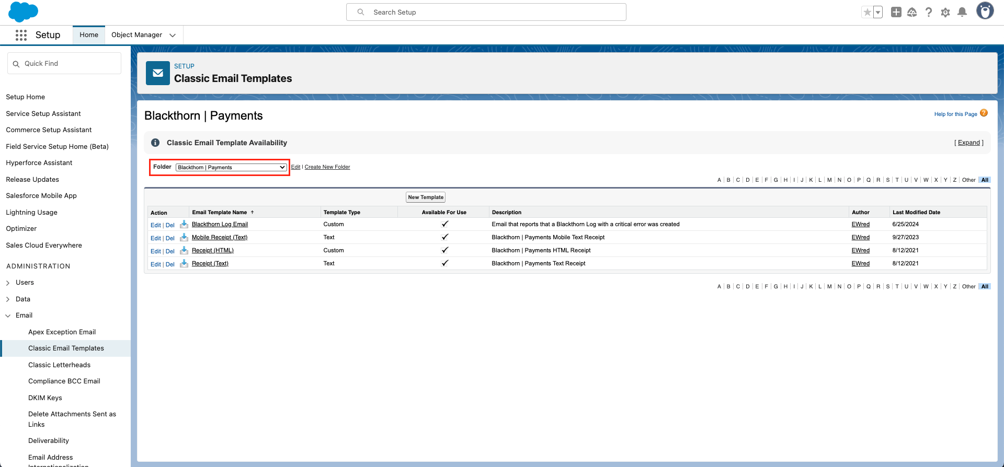
Task: Open Lightning Usage in sidebar
Action: pyautogui.click(x=31, y=212)
